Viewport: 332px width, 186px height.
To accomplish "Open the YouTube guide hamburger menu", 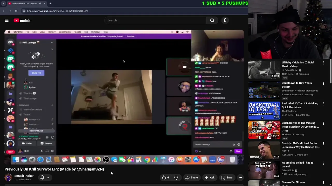I will 7,20.
